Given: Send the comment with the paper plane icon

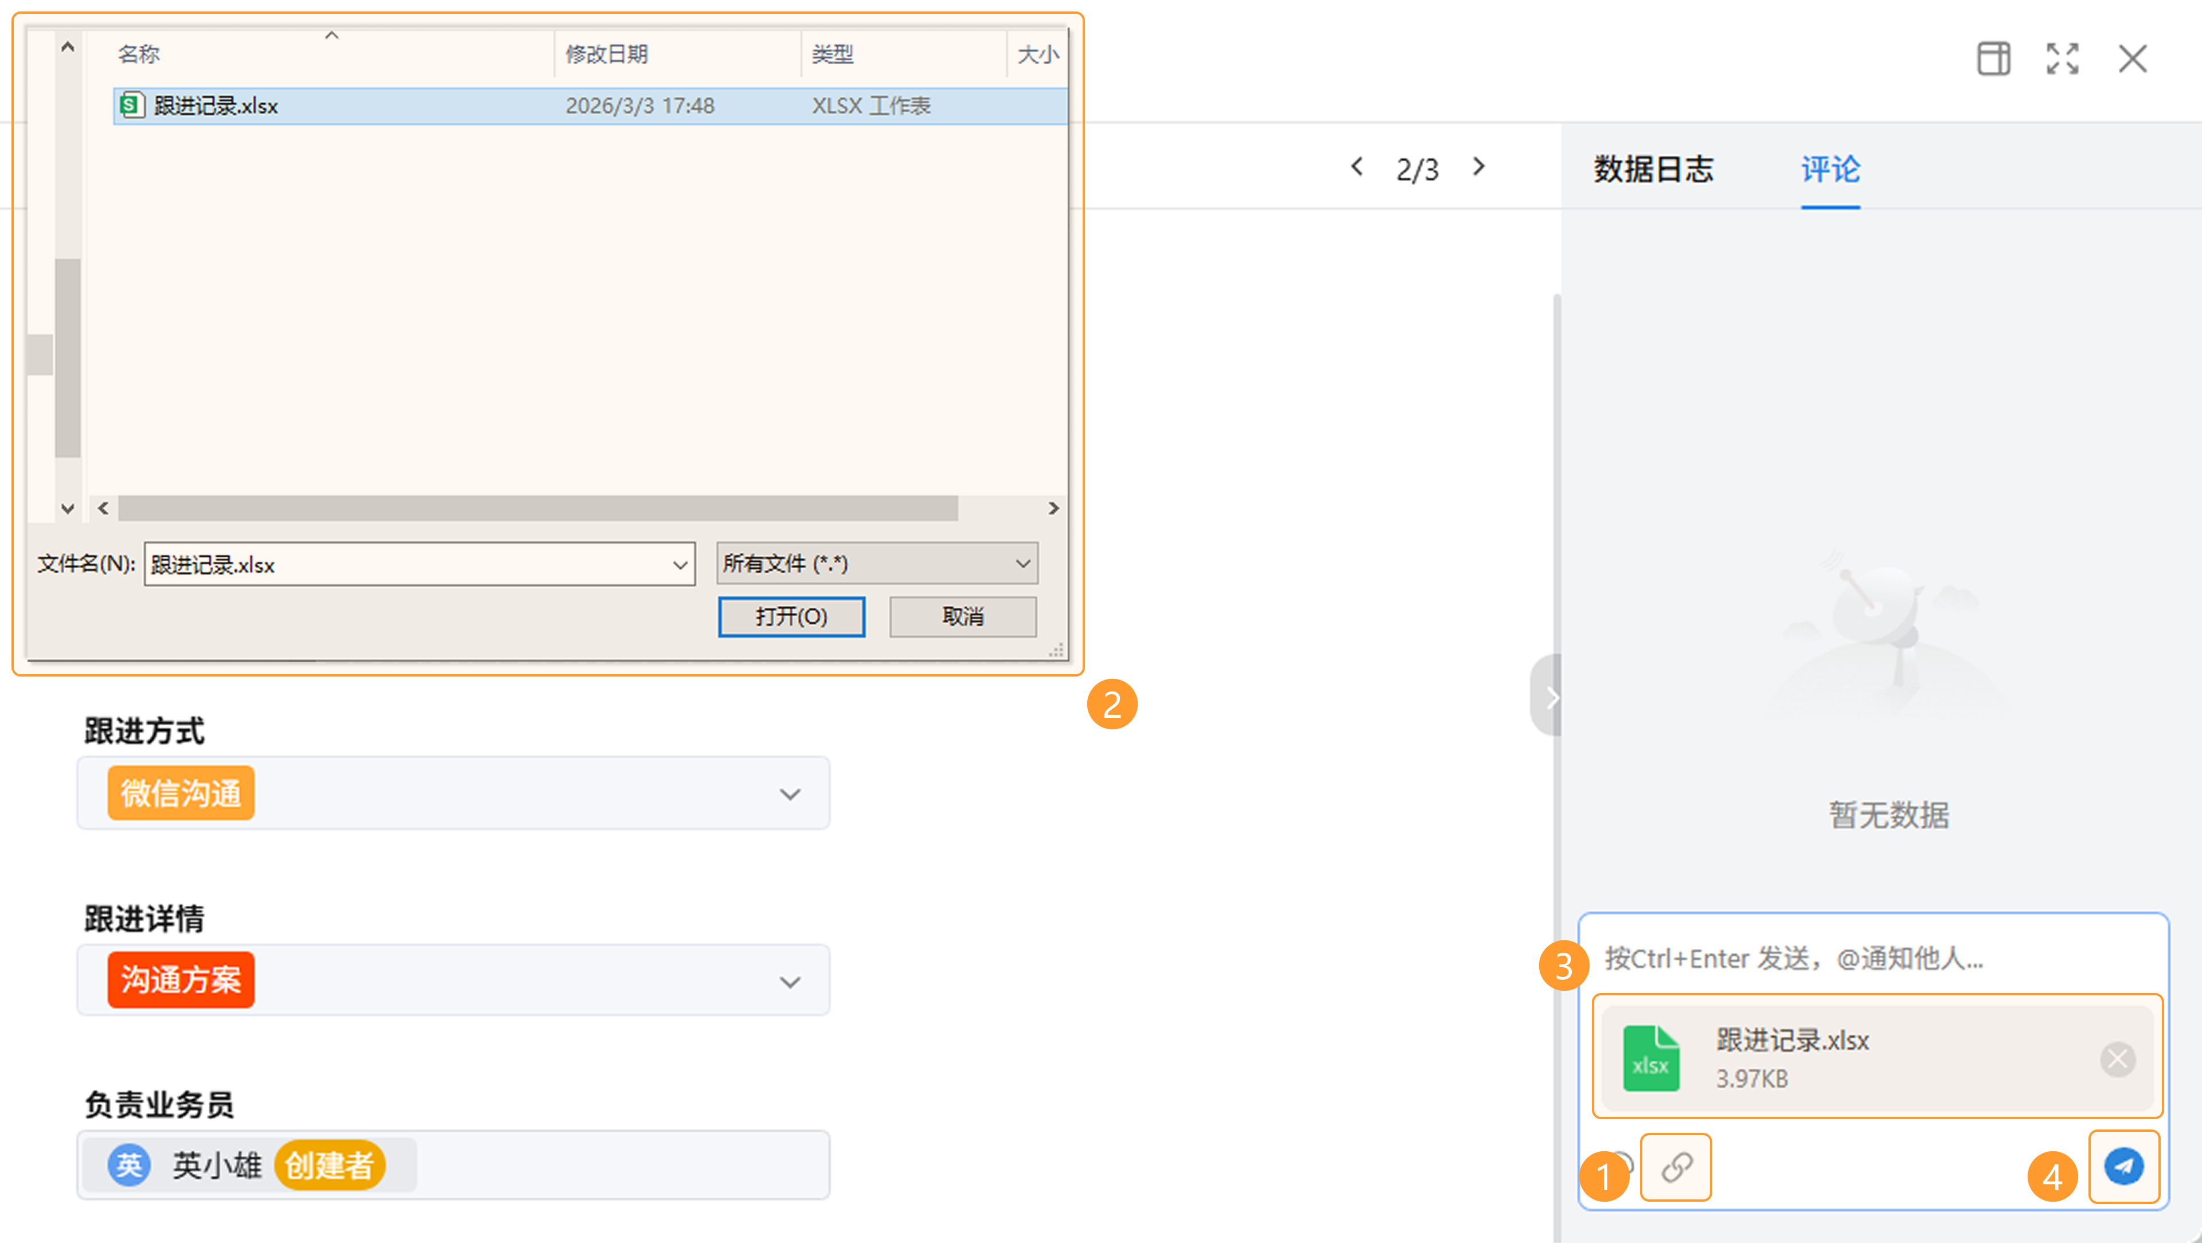Looking at the screenshot, I should pyautogui.click(x=2123, y=1167).
